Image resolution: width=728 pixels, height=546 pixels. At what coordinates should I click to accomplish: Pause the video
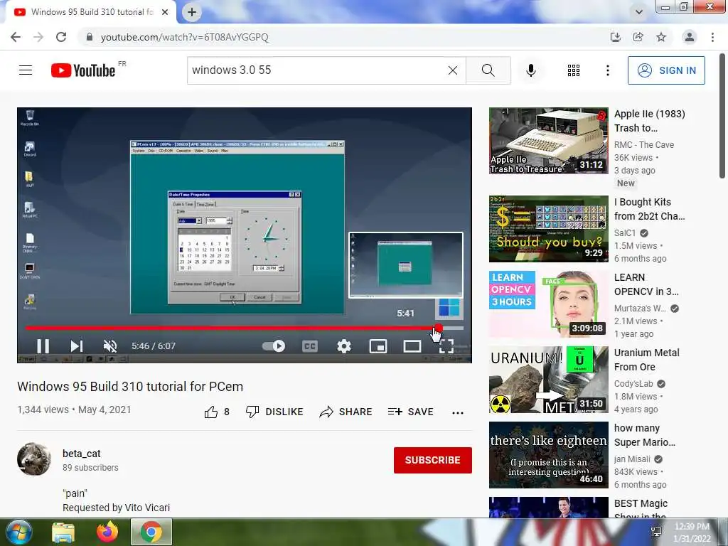tap(43, 346)
